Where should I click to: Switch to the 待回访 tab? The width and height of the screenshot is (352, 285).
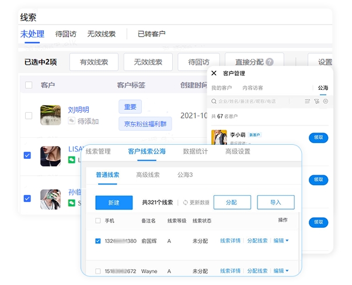click(66, 34)
